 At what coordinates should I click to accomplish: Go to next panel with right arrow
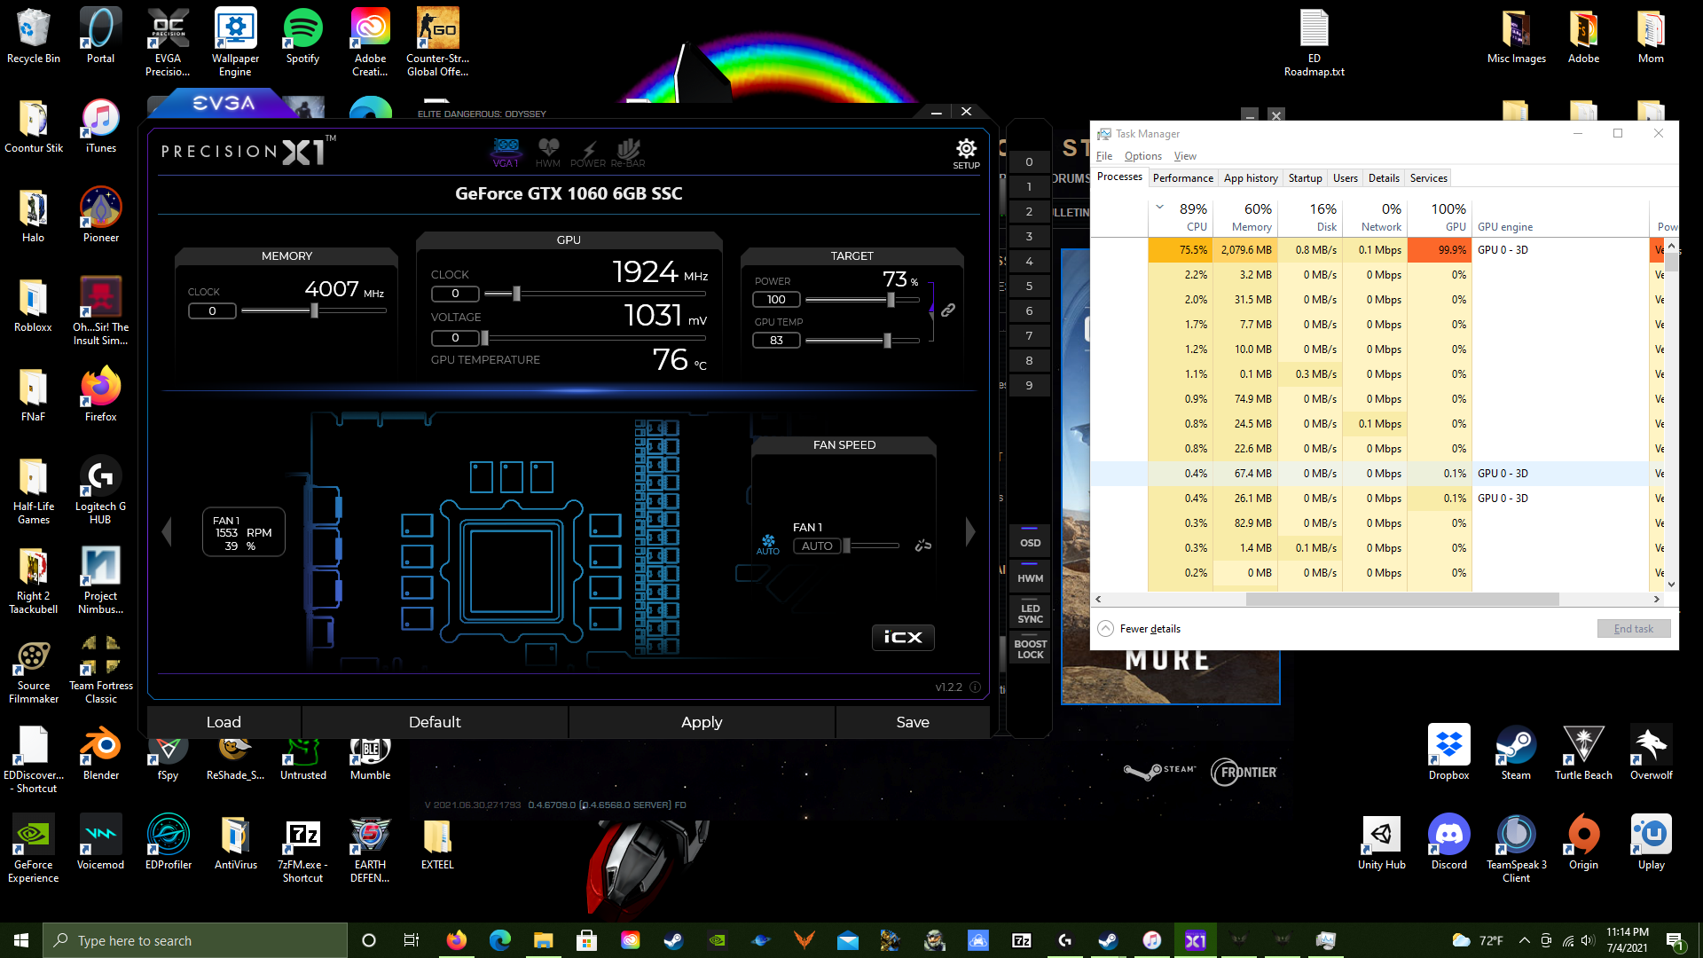(970, 532)
